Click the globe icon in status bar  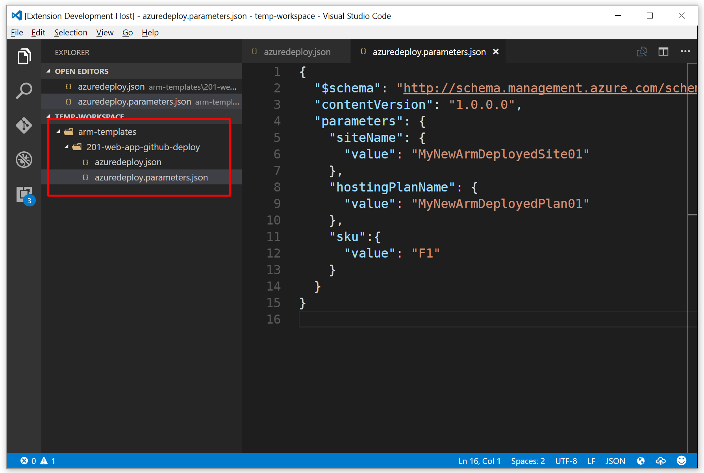point(641,460)
